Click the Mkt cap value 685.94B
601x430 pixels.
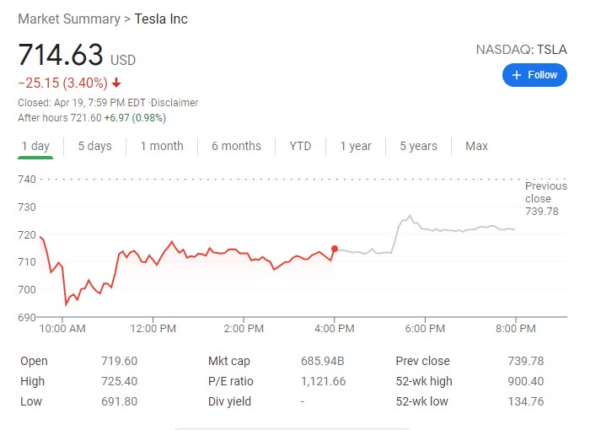tap(323, 361)
